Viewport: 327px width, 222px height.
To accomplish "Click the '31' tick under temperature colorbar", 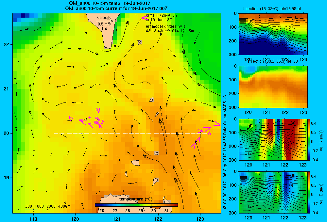I will (x=166, y=211).
